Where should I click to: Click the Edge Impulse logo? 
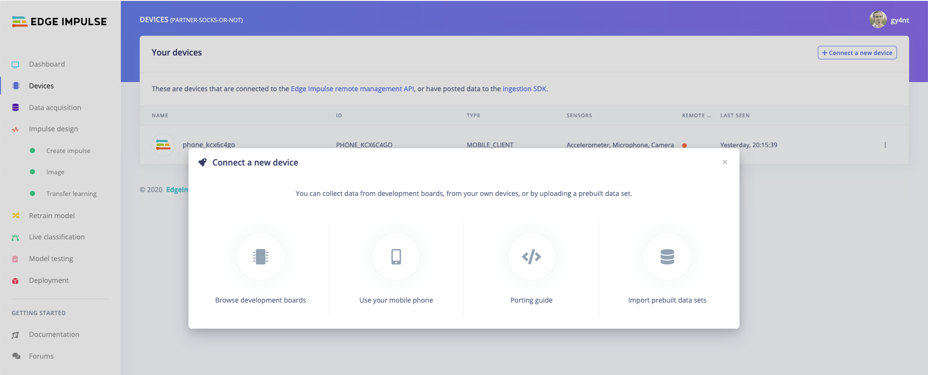click(59, 22)
